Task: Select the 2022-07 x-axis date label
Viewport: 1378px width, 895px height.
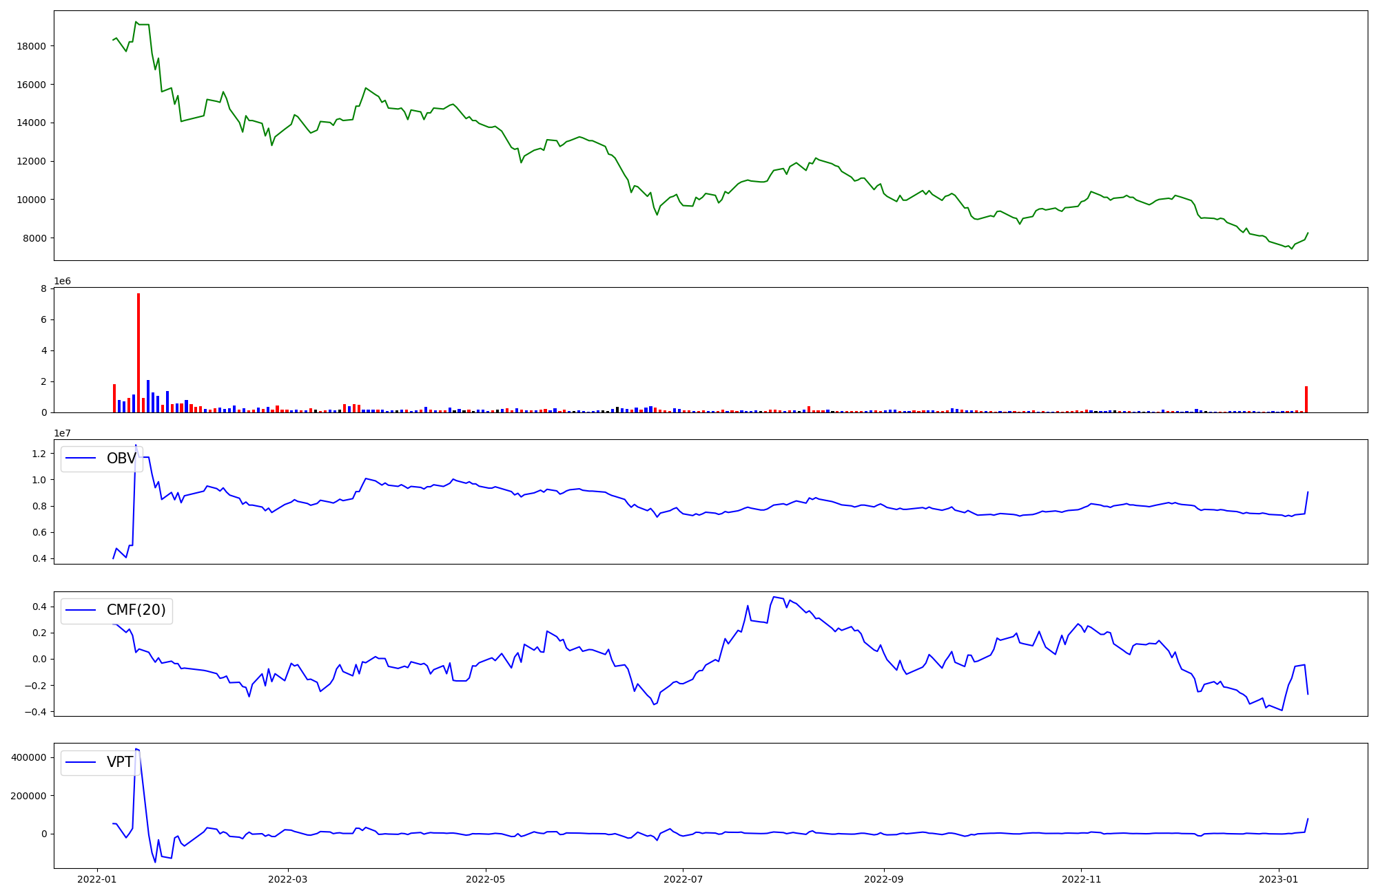Action: coord(683,879)
